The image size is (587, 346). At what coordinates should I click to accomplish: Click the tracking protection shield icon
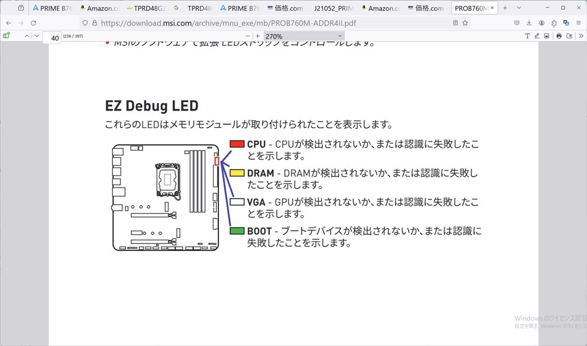(85, 23)
